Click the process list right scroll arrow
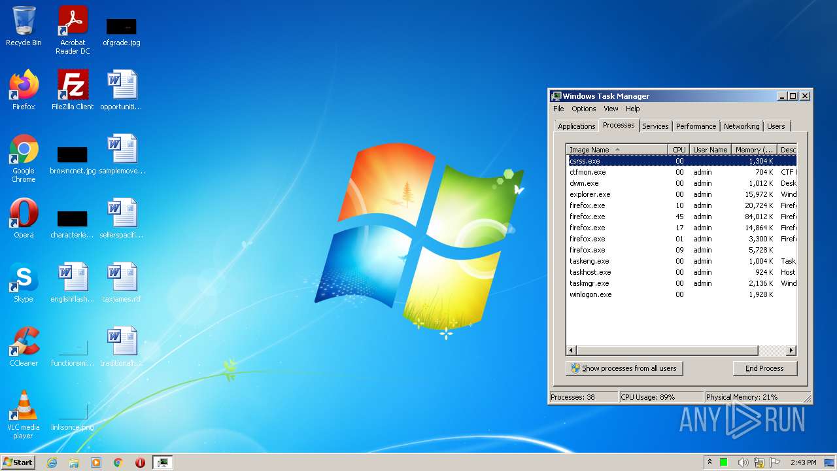This screenshot has width=837, height=471. [791, 351]
